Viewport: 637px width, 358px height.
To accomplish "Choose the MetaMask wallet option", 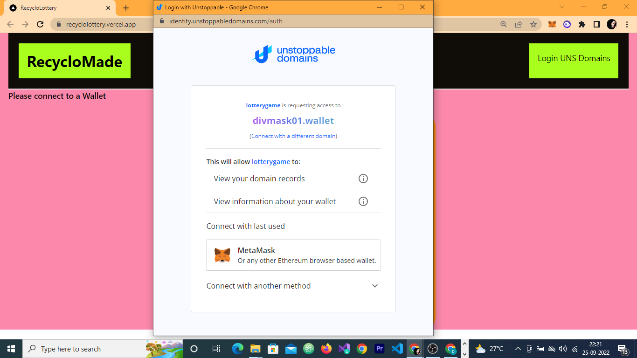I will pyautogui.click(x=293, y=255).
